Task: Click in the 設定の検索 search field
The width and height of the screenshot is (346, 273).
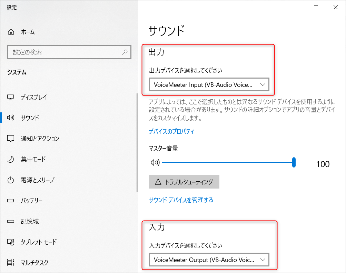Action: pyautogui.click(x=69, y=52)
